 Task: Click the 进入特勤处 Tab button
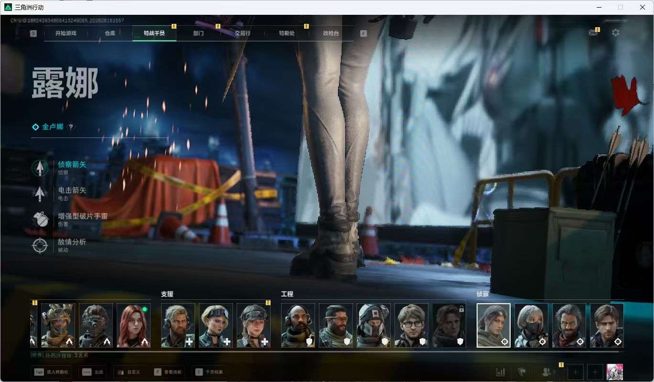tap(51, 372)
